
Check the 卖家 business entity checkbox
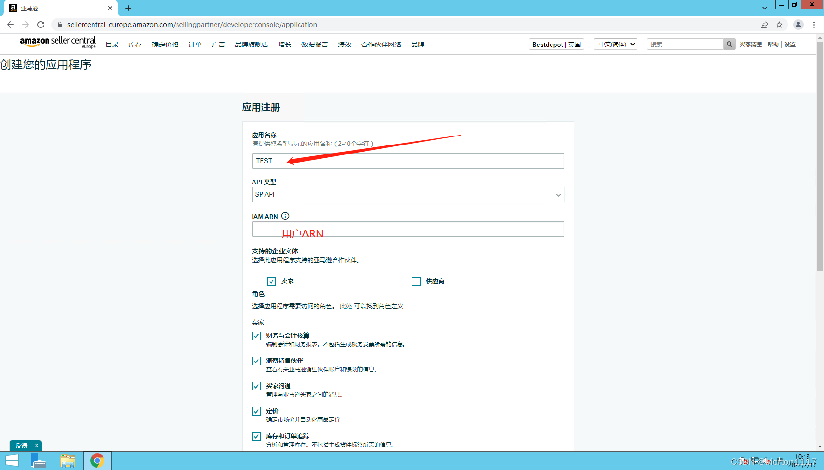click(272, 281)
